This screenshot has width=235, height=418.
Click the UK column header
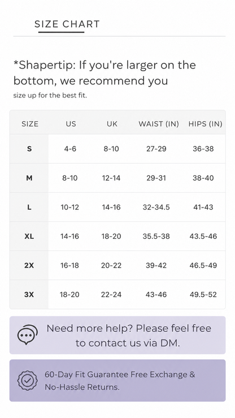pyautogui.click(x=112, y=124)
